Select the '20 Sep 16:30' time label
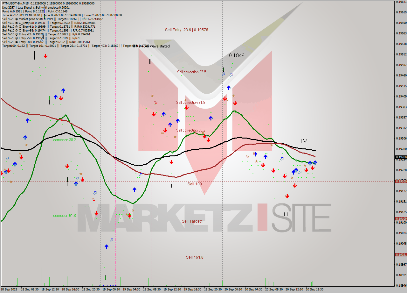The image size is (407, 293). coord(314,289)
